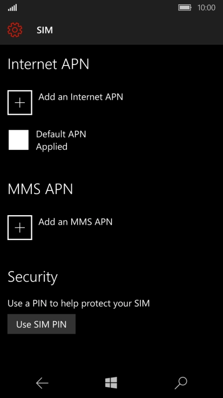Viewport: 223px width, 398px height.
Task: Tap the 10:00 clock in status bar
Action: coord(206,8)
